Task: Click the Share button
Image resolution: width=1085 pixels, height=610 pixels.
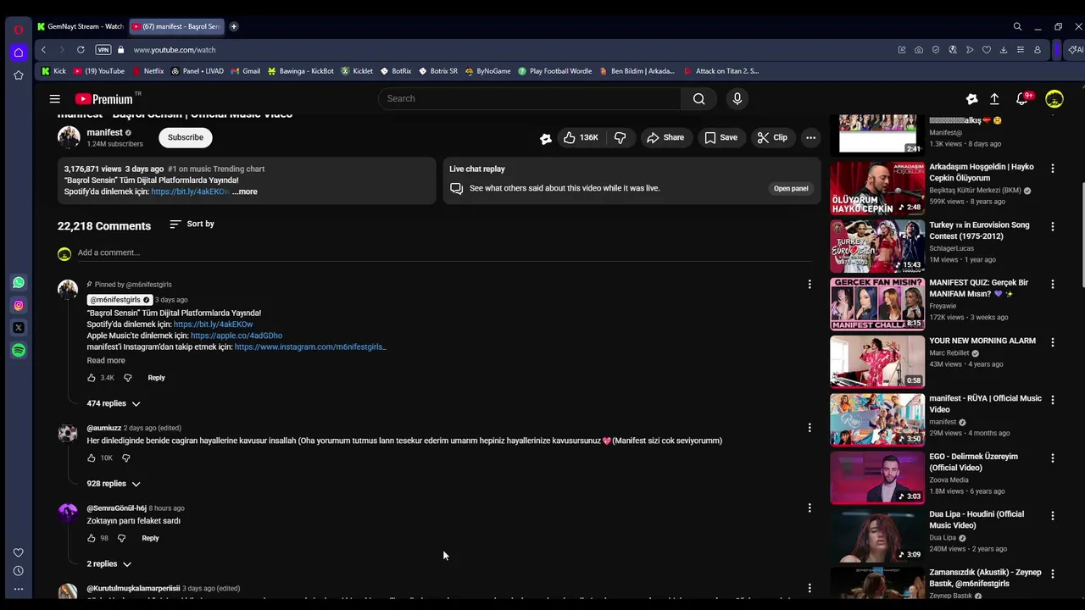Action: [665, 137]
